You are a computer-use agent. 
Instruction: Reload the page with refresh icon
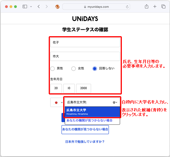pos(127,7)
